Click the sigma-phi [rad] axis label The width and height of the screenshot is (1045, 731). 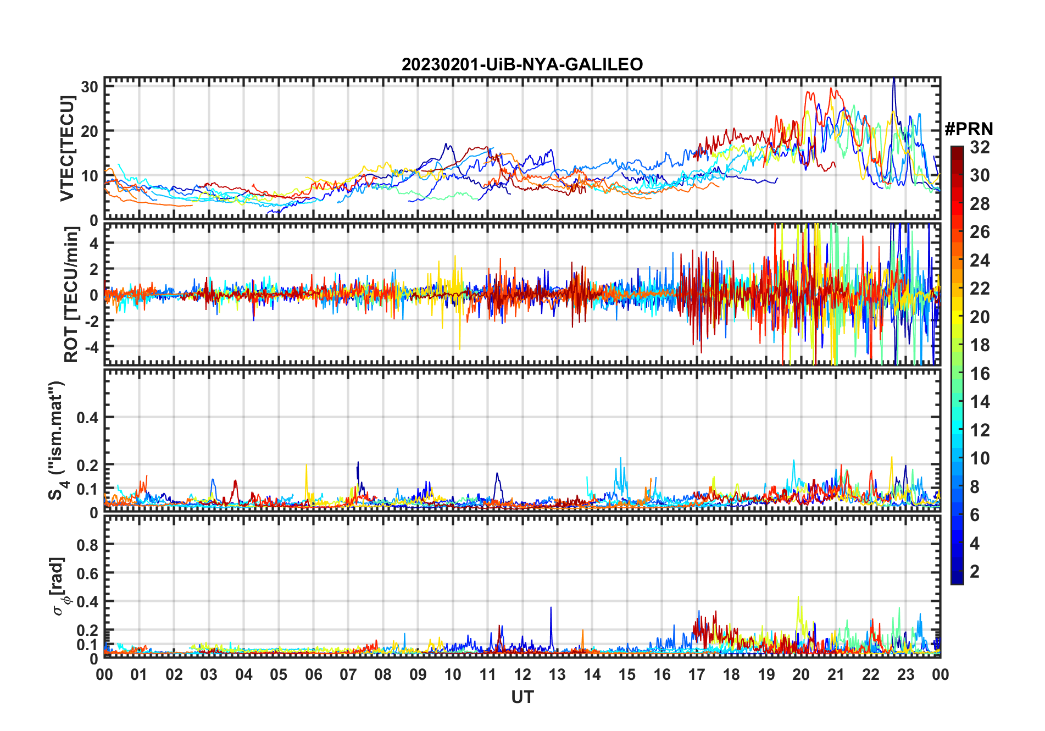pyautogui.click(x=59, y=586)
